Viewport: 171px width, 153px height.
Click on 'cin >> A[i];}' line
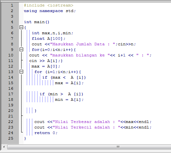coord(46,61)
